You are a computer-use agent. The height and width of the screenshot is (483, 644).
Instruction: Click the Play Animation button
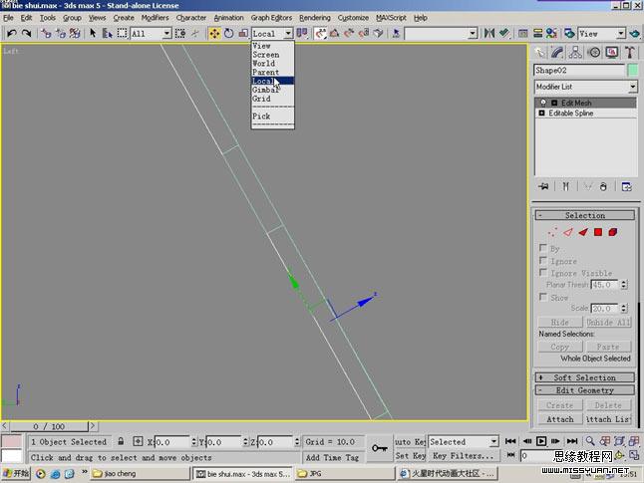tap(541, 441)
